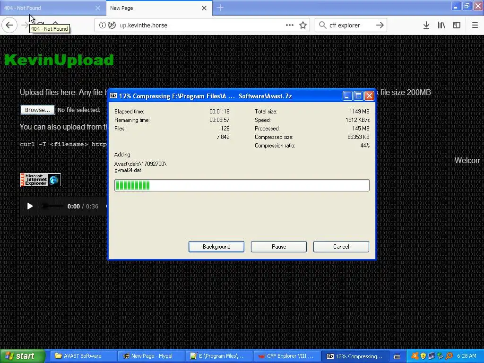
Task: Close the 404 - Not Found tab
Action: click(97, 8)
